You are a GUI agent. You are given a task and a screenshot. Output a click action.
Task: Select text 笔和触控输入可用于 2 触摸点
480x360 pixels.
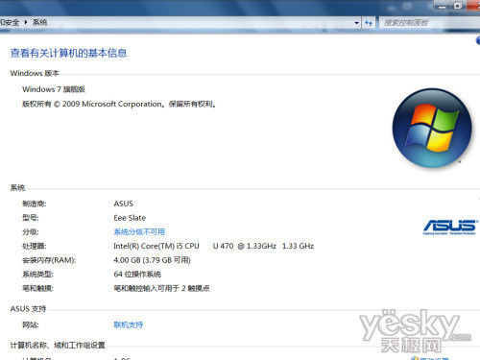pos(161,288)
